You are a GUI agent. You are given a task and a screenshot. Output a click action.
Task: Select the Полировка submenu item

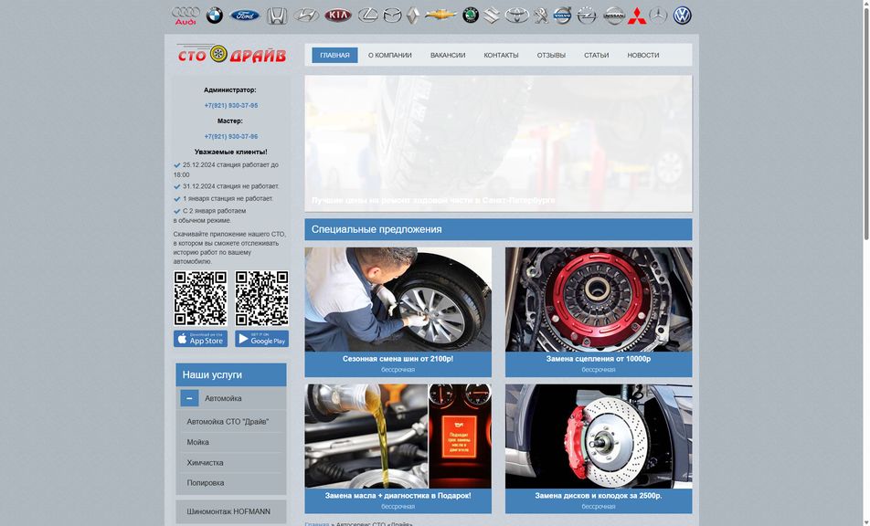point(206,483)
